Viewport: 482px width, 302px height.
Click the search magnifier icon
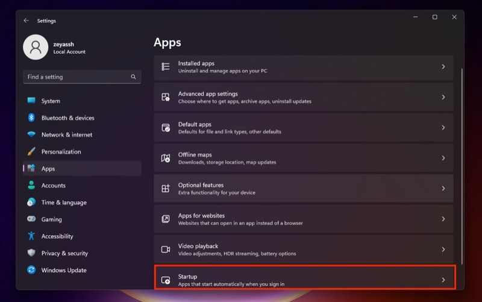tap(133, 77)
